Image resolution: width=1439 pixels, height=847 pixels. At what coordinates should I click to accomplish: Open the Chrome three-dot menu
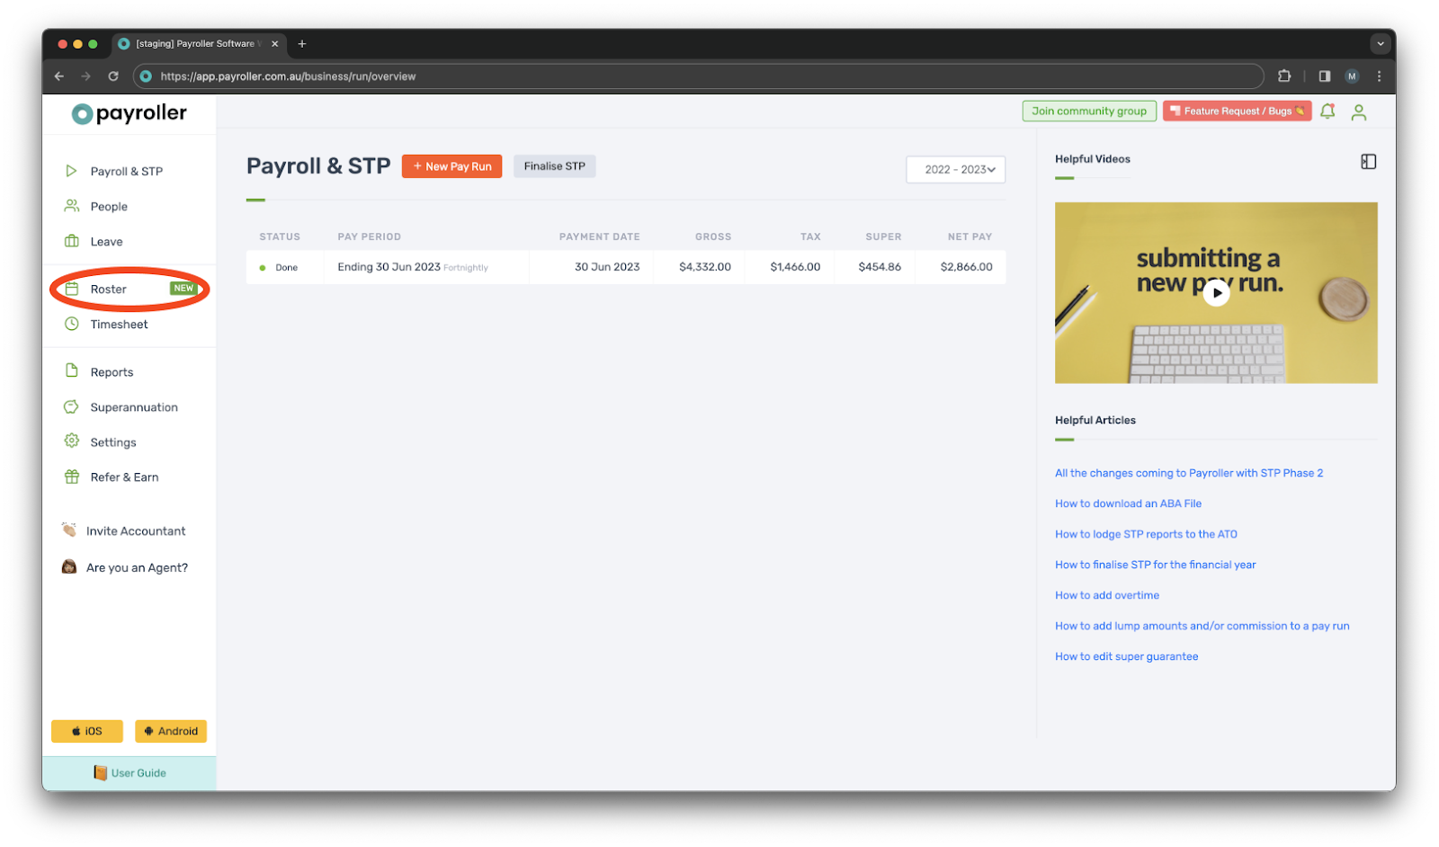pyautogui.click(x=1379, y=76)
